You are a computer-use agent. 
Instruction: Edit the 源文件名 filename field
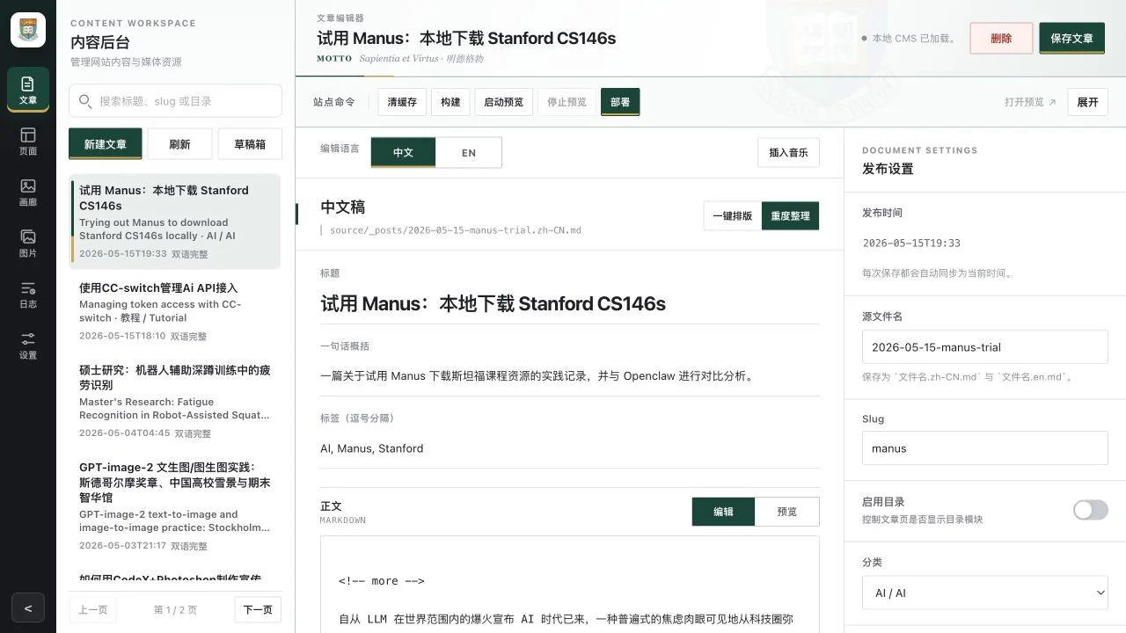(984, 347)
